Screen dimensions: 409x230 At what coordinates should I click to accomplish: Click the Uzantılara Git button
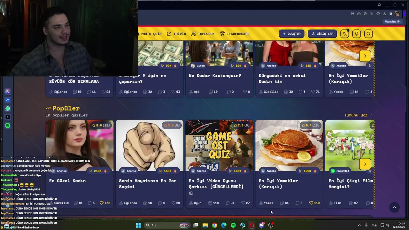(393, 22)
